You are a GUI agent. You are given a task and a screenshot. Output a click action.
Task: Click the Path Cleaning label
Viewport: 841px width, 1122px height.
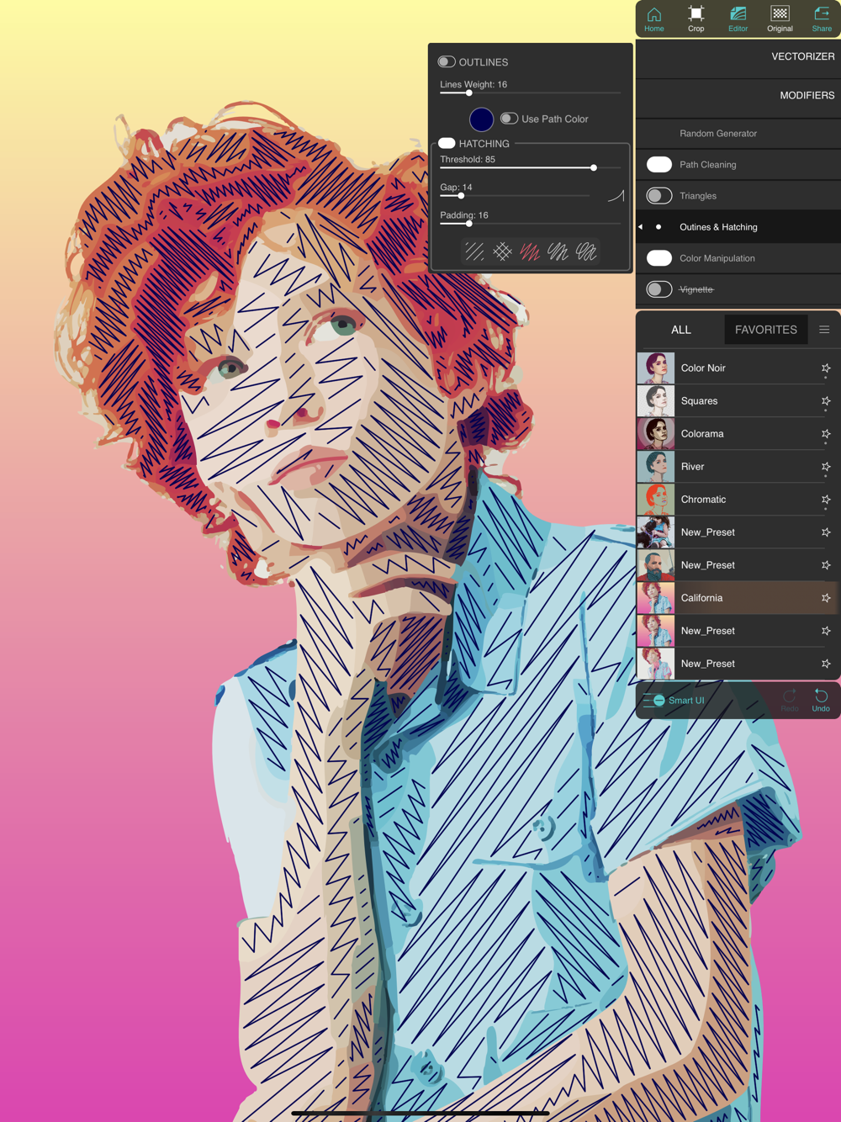pyautogui.click(x=708, y=165)
